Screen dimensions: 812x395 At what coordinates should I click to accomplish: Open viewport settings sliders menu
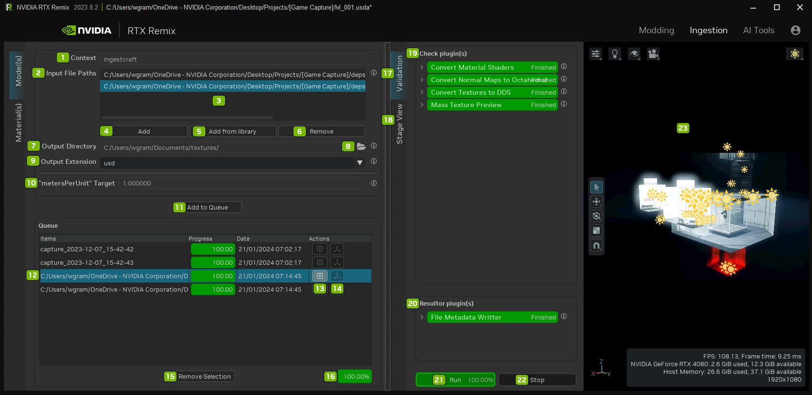pyautogui.click(x=596, y=54)
